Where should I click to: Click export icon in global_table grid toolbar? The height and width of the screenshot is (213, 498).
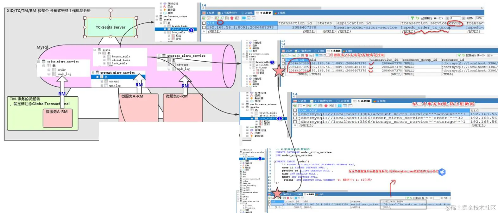(204, 18)
